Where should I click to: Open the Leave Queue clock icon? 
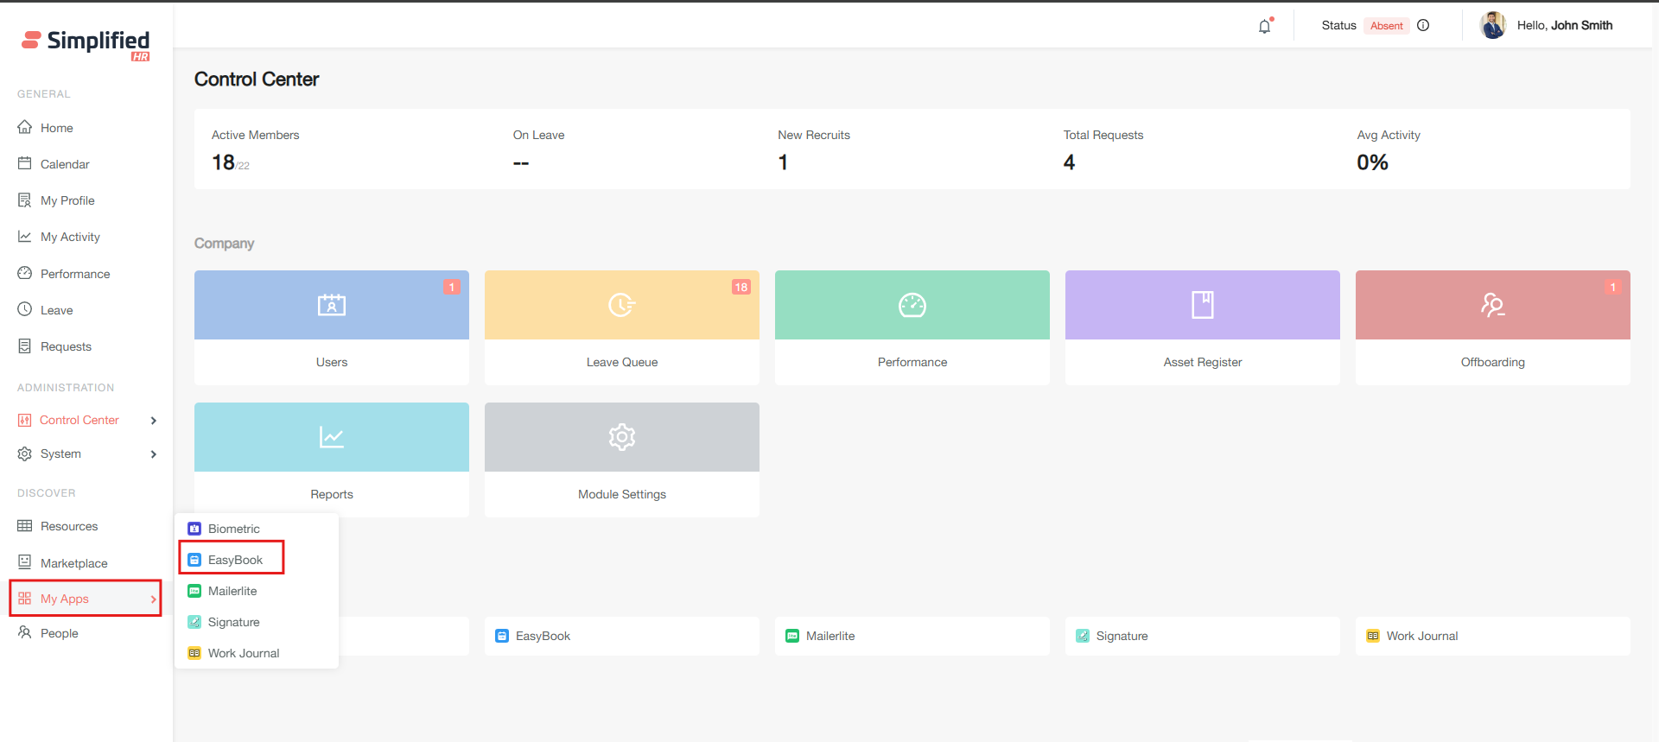click(622, 305)
